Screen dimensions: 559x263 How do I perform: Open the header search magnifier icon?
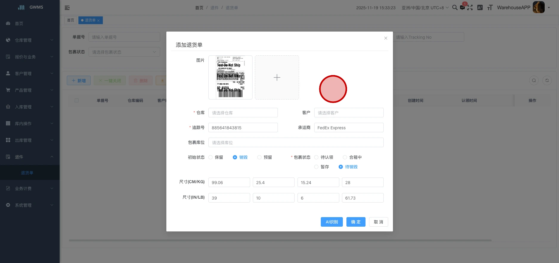tap(455, 7)
